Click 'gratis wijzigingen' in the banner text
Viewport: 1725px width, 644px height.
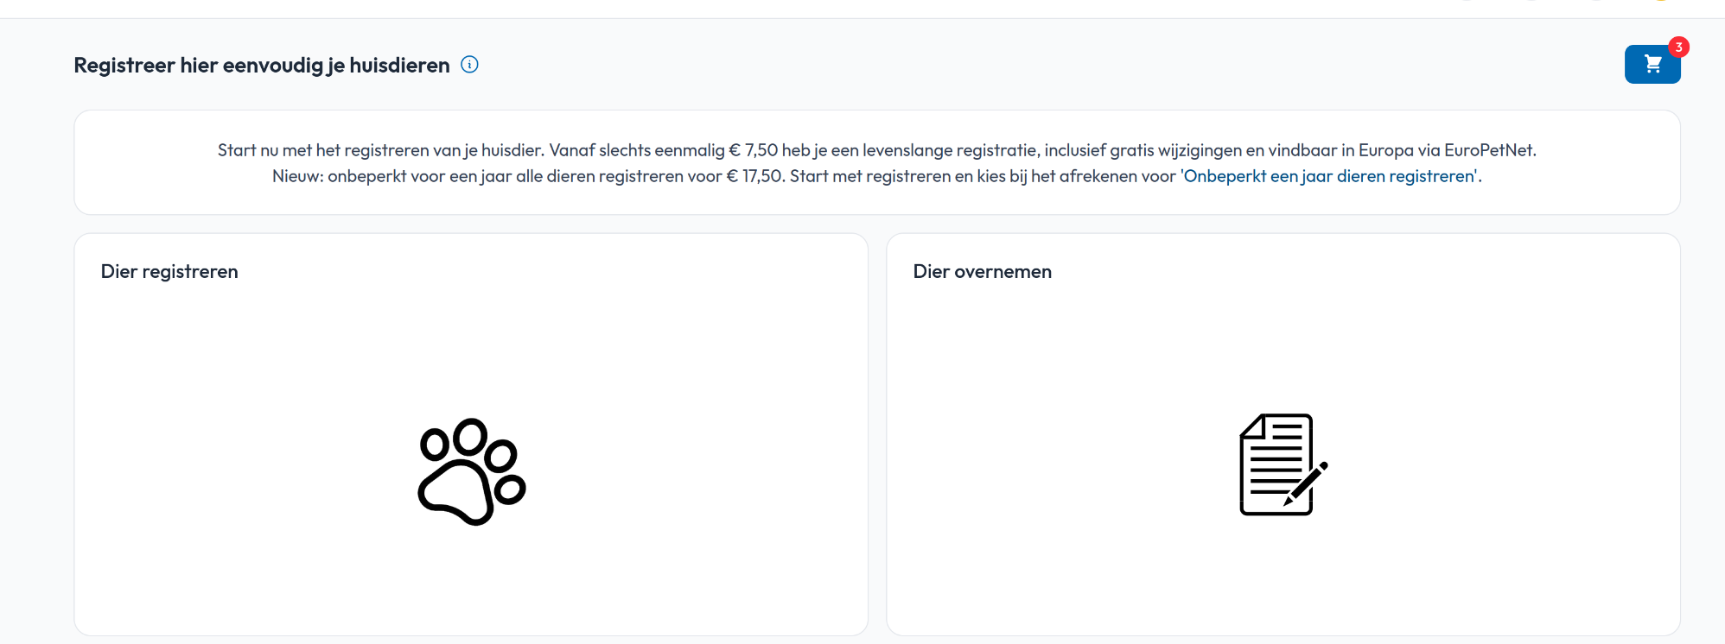coord(1174,150)
